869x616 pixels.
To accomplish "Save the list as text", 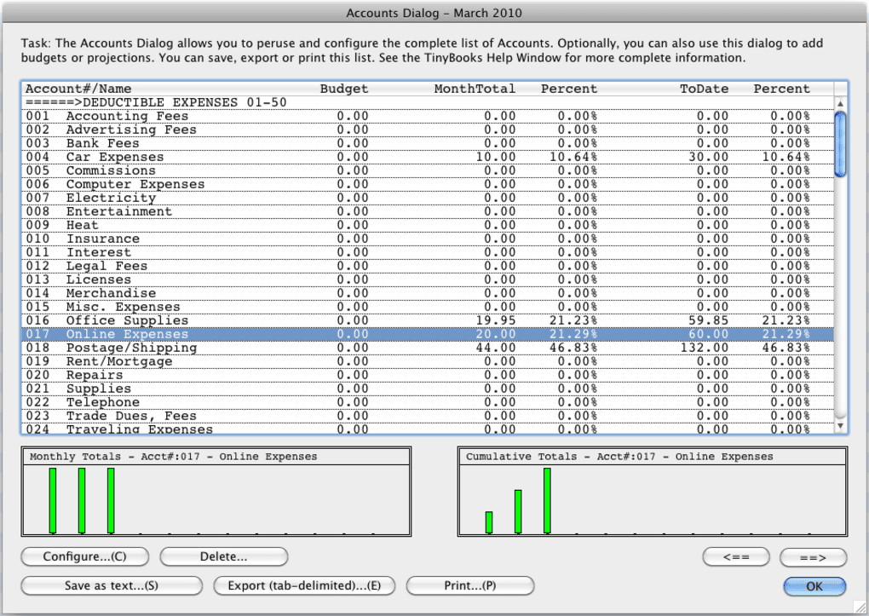I will pyautogui.click(x=112, y=585).
